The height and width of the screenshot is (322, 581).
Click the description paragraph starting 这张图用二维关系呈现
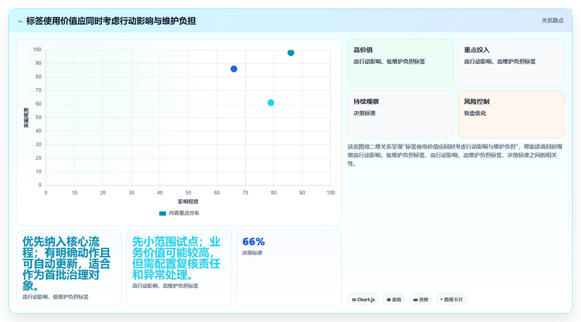click(455, 155)
